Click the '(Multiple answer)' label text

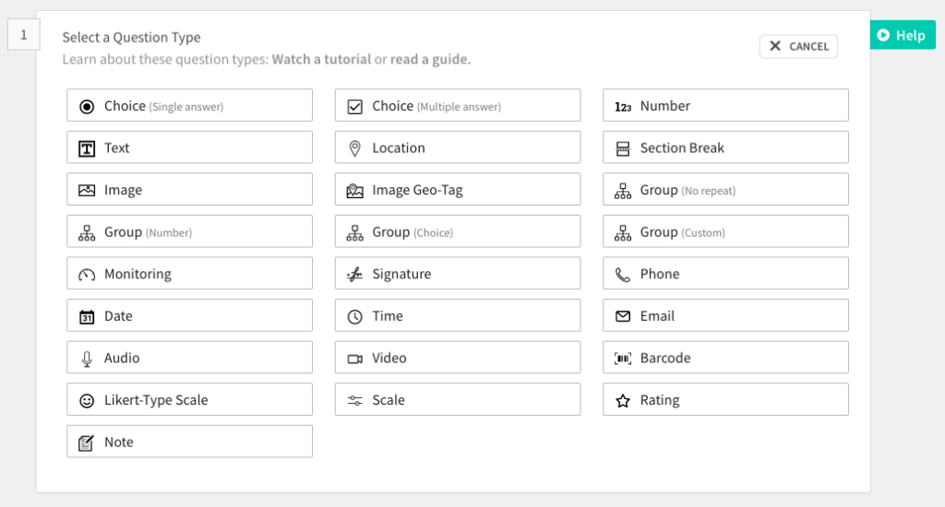(460, 107)
